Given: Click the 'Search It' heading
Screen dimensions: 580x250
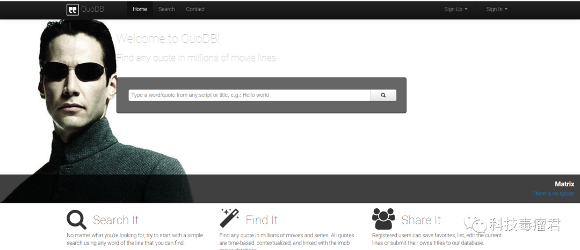Looking at the screenshot, I should tap(116, 220).
